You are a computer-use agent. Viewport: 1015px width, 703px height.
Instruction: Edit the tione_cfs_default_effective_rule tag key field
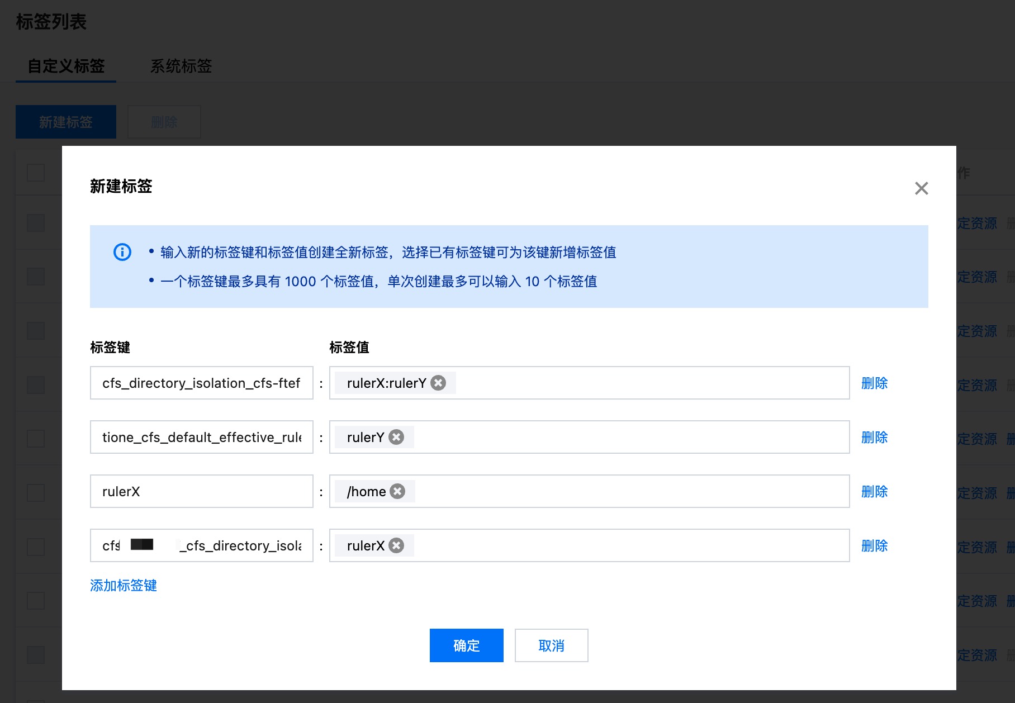click(202, 437)
